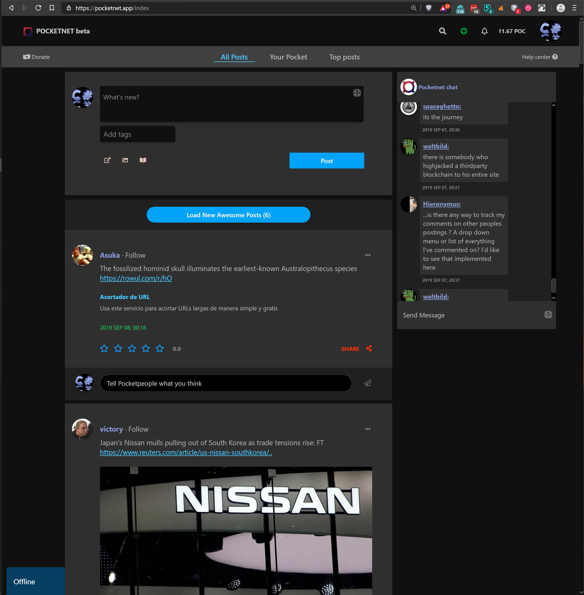This screenshot has width=584, height=595.
Task: Click the Donate link
Action: coord(36,57)
